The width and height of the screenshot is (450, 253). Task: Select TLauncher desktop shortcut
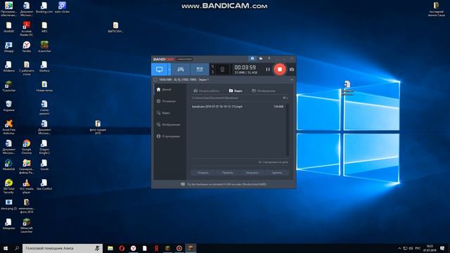[x=8, y=86]
